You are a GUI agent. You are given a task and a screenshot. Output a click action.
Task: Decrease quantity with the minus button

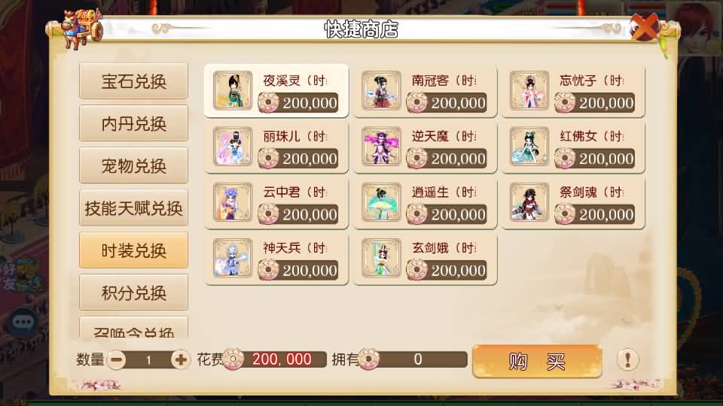(x=116, y=359)
